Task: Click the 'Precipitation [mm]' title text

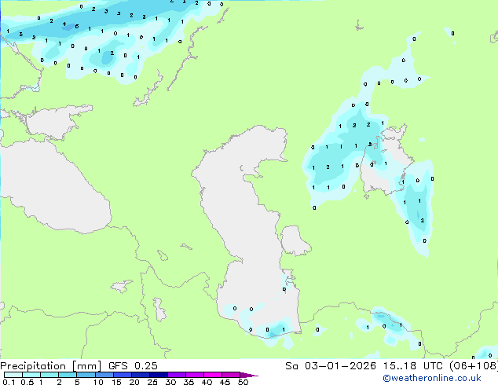Action: pos(50,366)
